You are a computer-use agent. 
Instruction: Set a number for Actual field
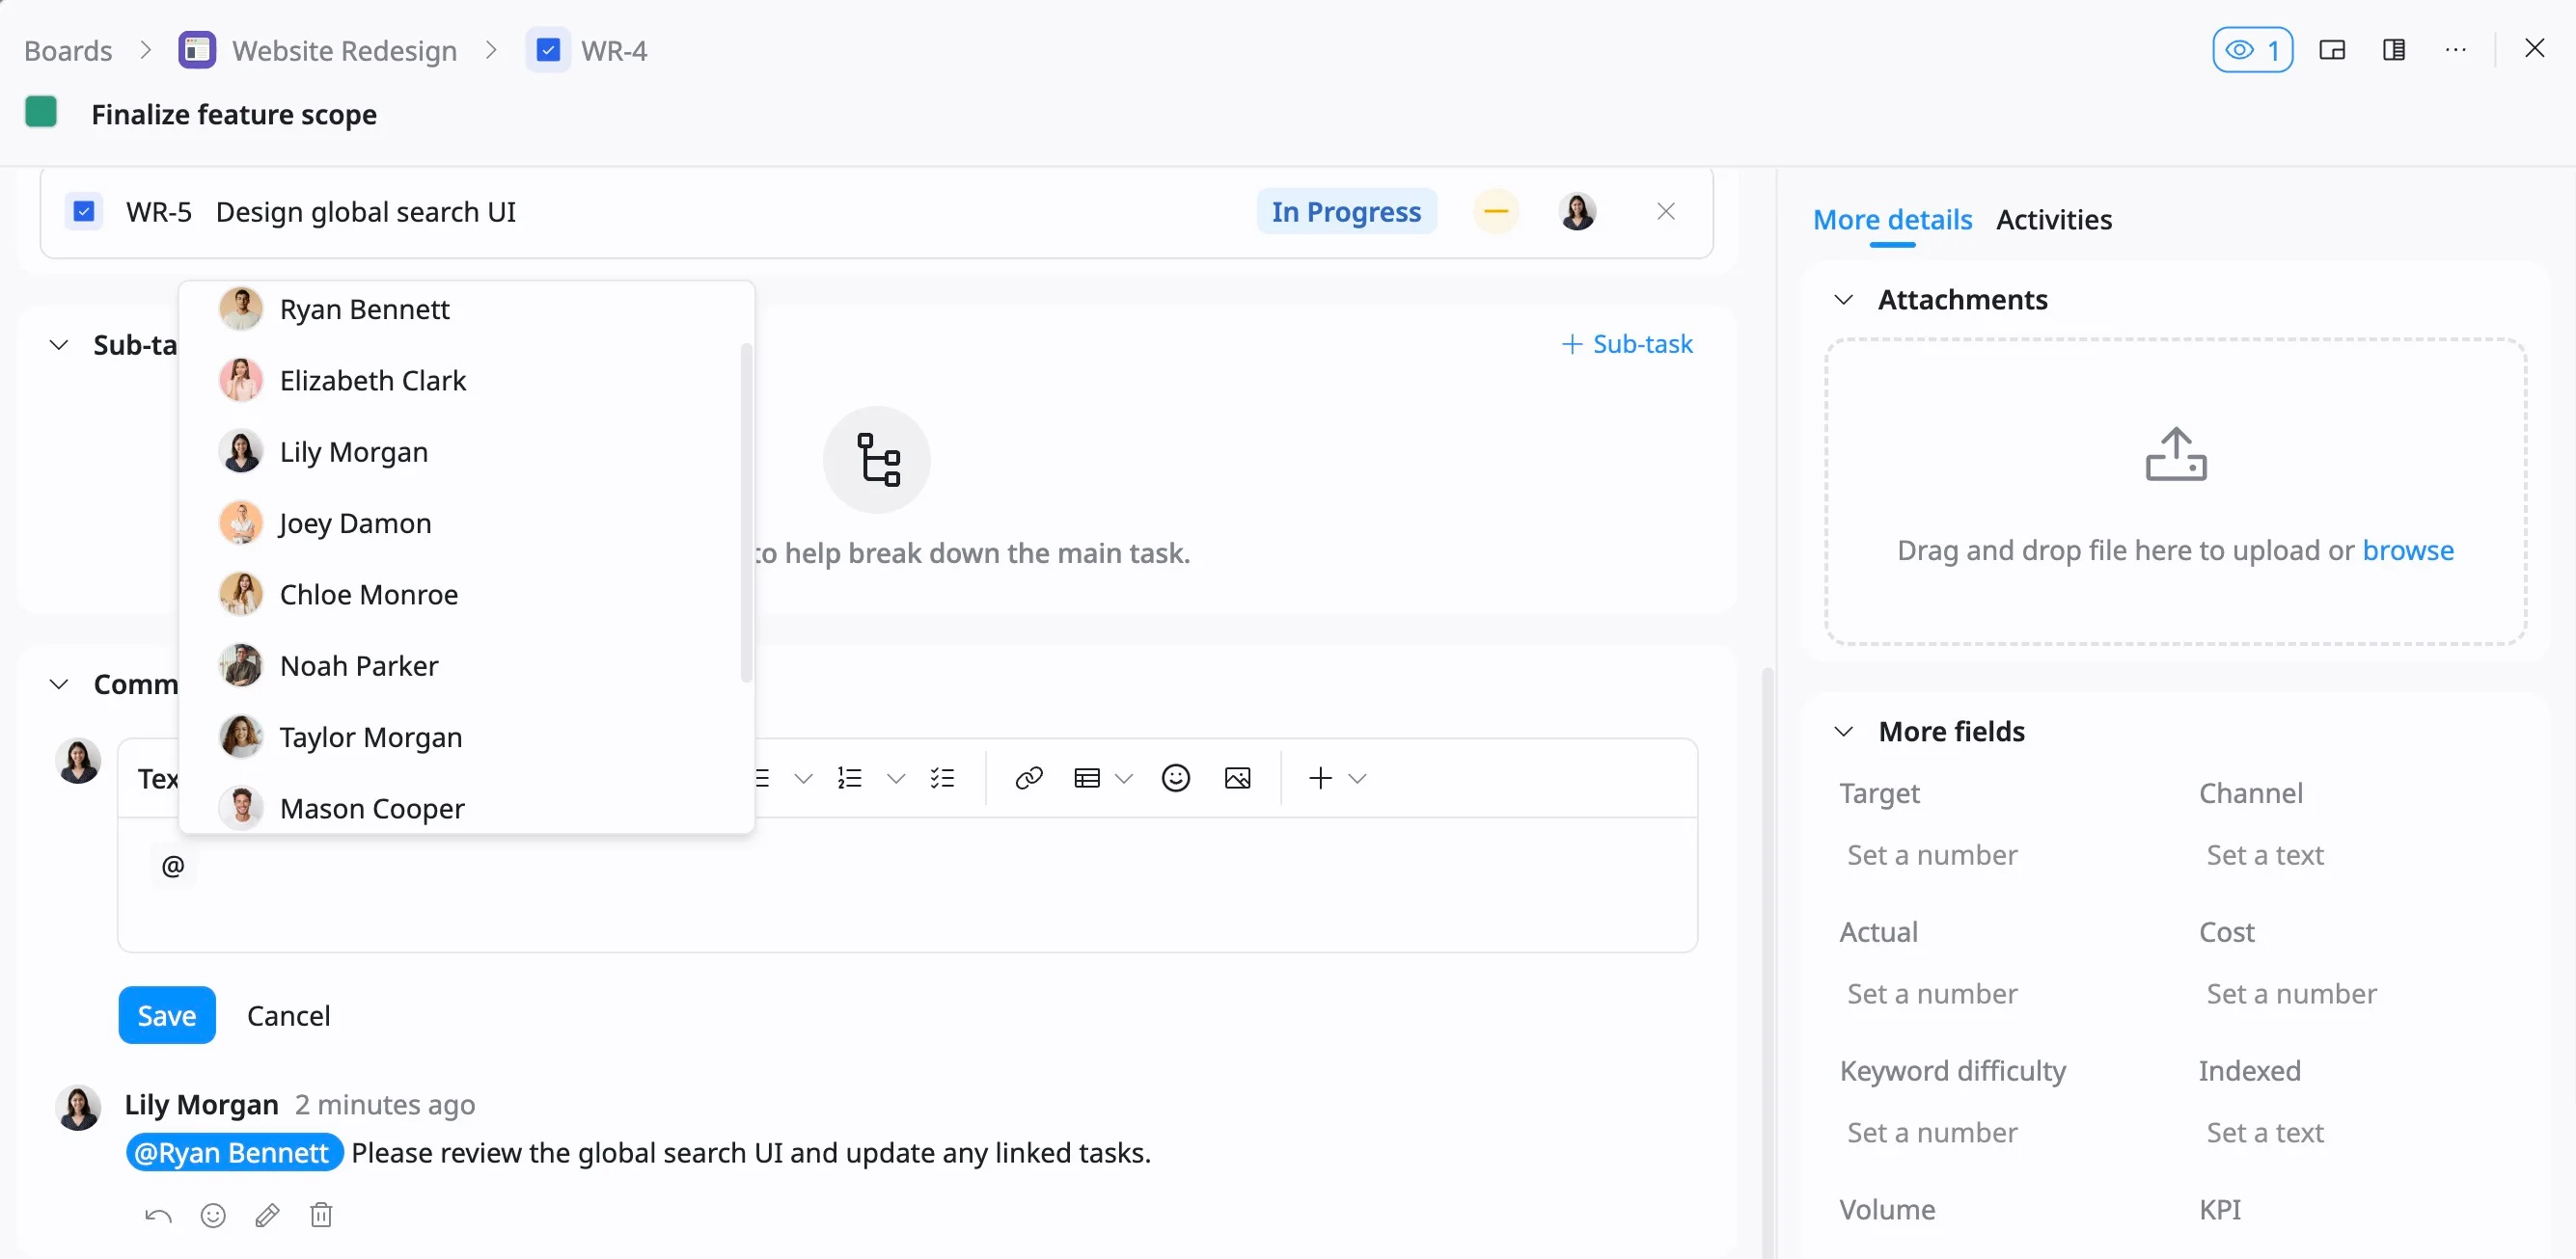click(x=1932, y=994)
